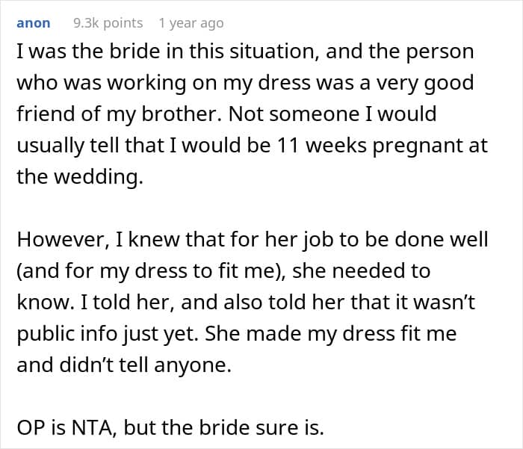Click the words 'the wedding.'
Viewport: 523px width, 449px height.
(80, 177)
